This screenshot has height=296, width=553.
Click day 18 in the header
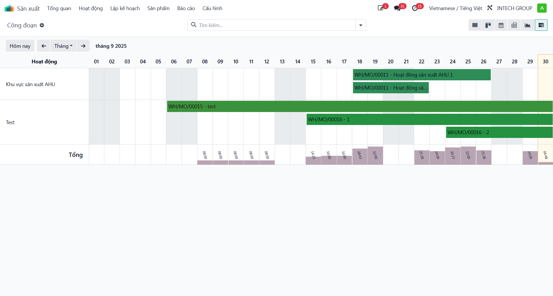[360, 62]
